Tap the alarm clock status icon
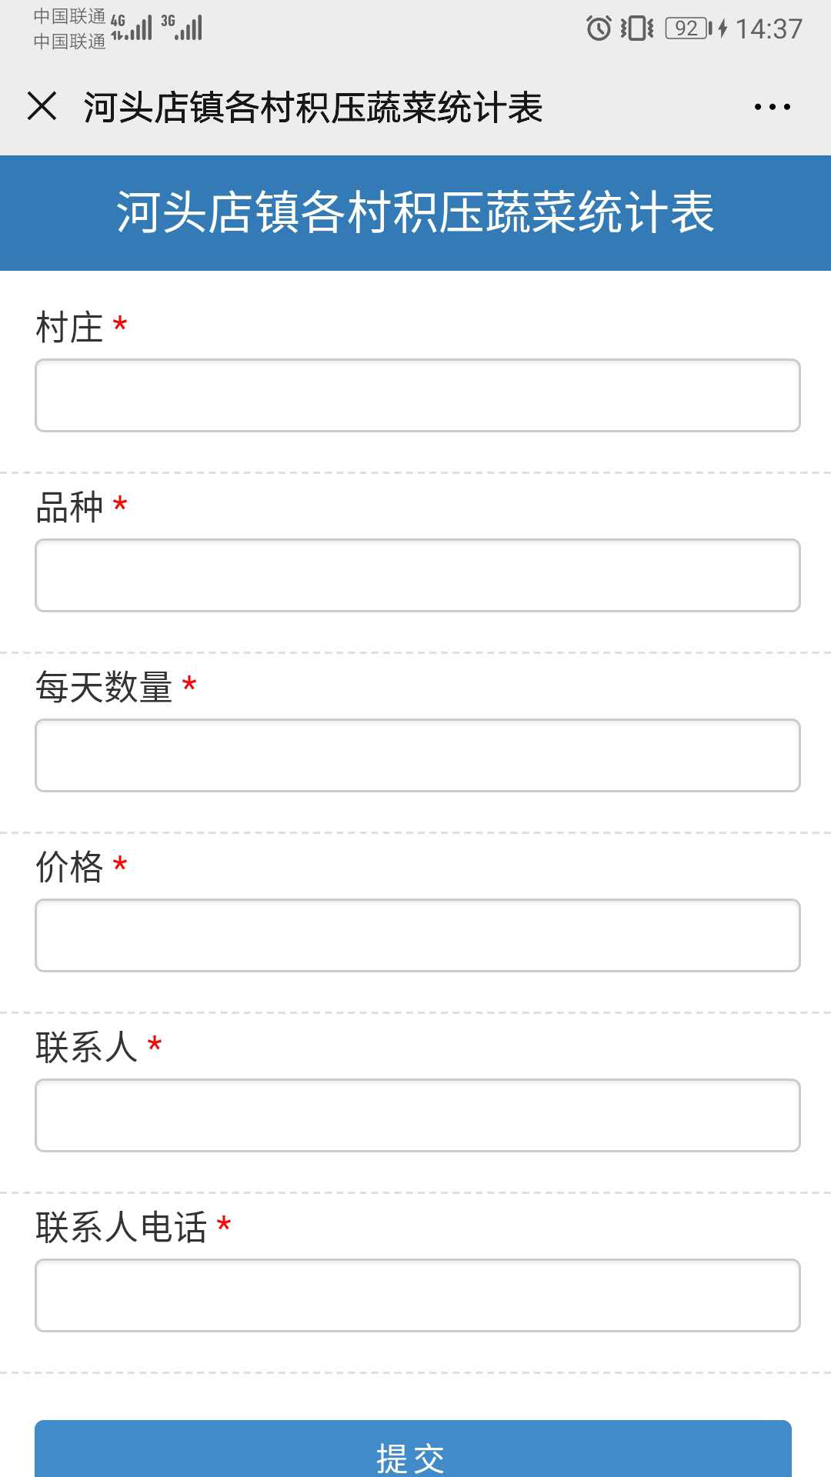Image resolution: width=831 pixels, height=1477 pixels. pyautogui.click(x=599, y=28)
